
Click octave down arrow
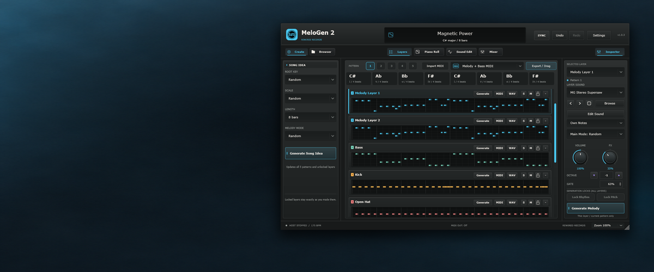[594, 176]
